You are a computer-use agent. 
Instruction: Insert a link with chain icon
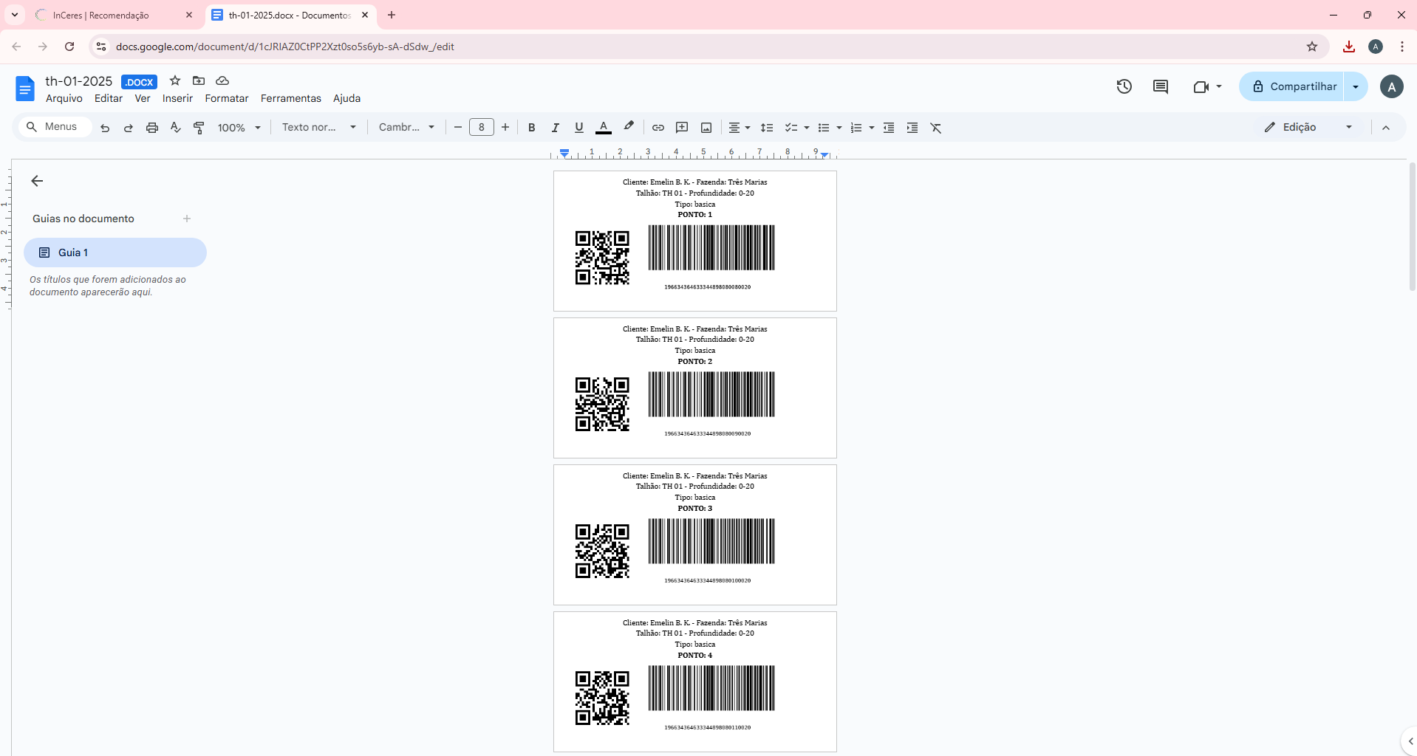[x=658, y=128]
